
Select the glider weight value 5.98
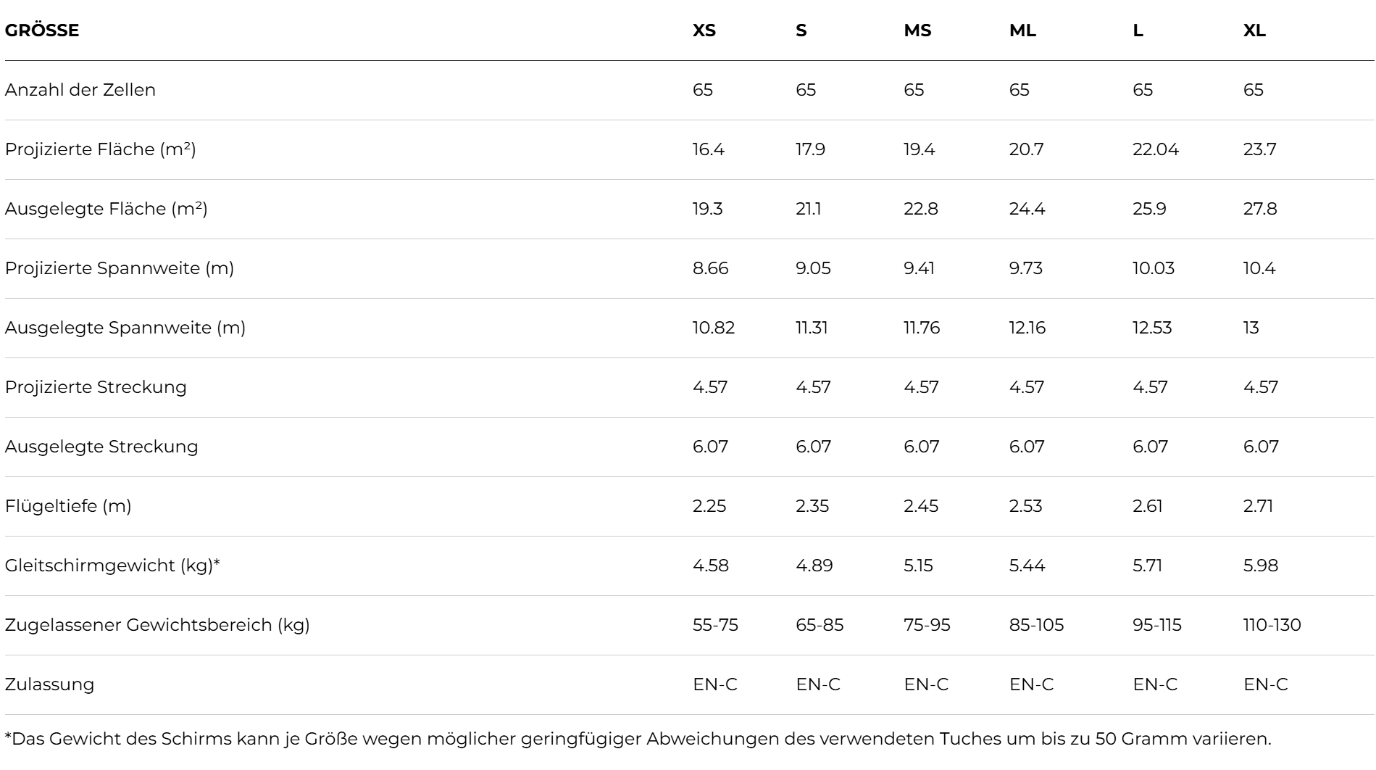click(1260, 566)
